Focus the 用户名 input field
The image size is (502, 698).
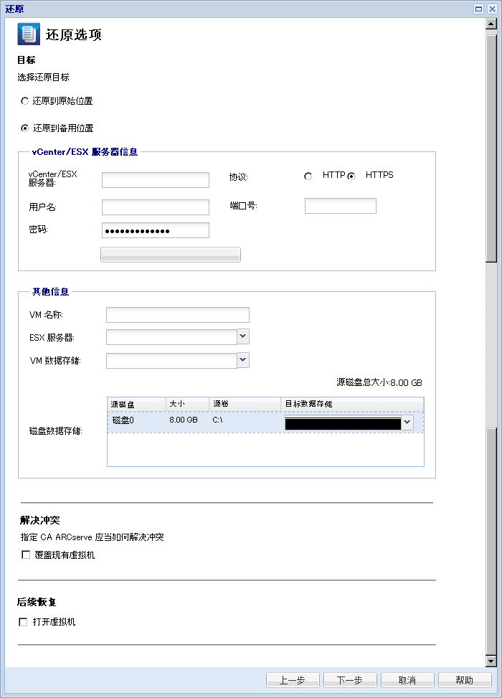156,207
